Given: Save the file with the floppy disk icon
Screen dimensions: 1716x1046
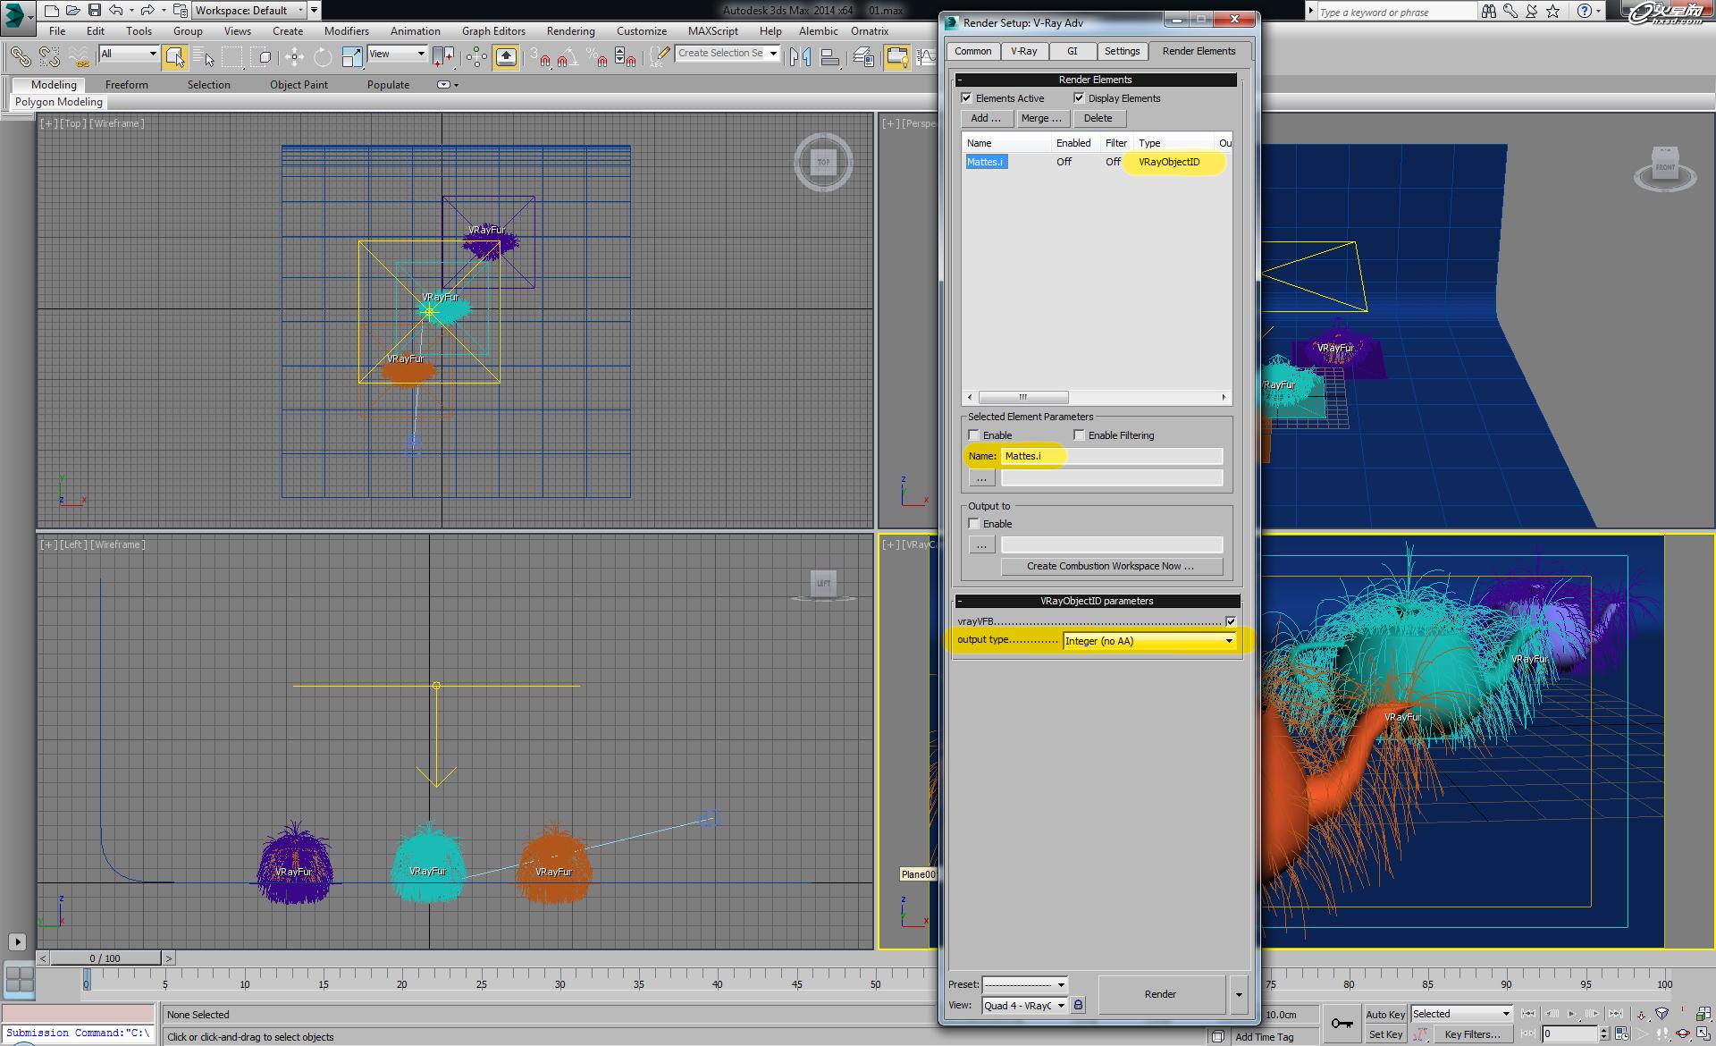Looking at the screenshot, I should coord(94,11).
